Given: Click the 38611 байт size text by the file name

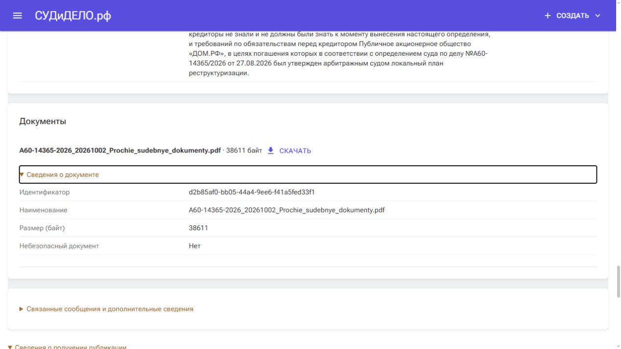Looking at the screenshot, I should [244, 151].
